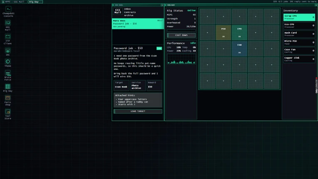318x179 pixels.
Task: Open the EEE Mail desktop icon
Action: click(8, 25)
